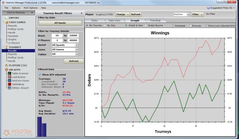Collapse the TOURNEY tree node
239x139 pixels.
[x=3, y=47]
